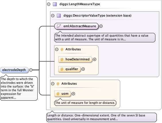Click the 'intended abstract supertype' annotation text

[x=105, y=37]
